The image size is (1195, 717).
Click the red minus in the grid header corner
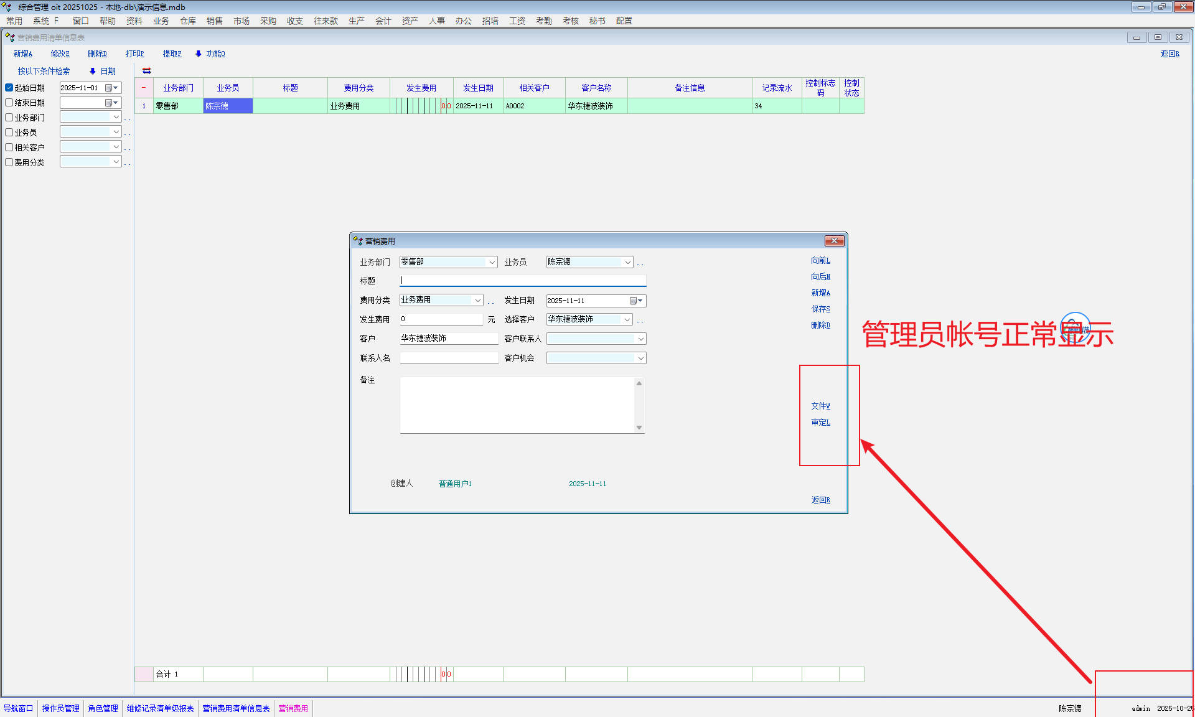click(x=144, y=88)
